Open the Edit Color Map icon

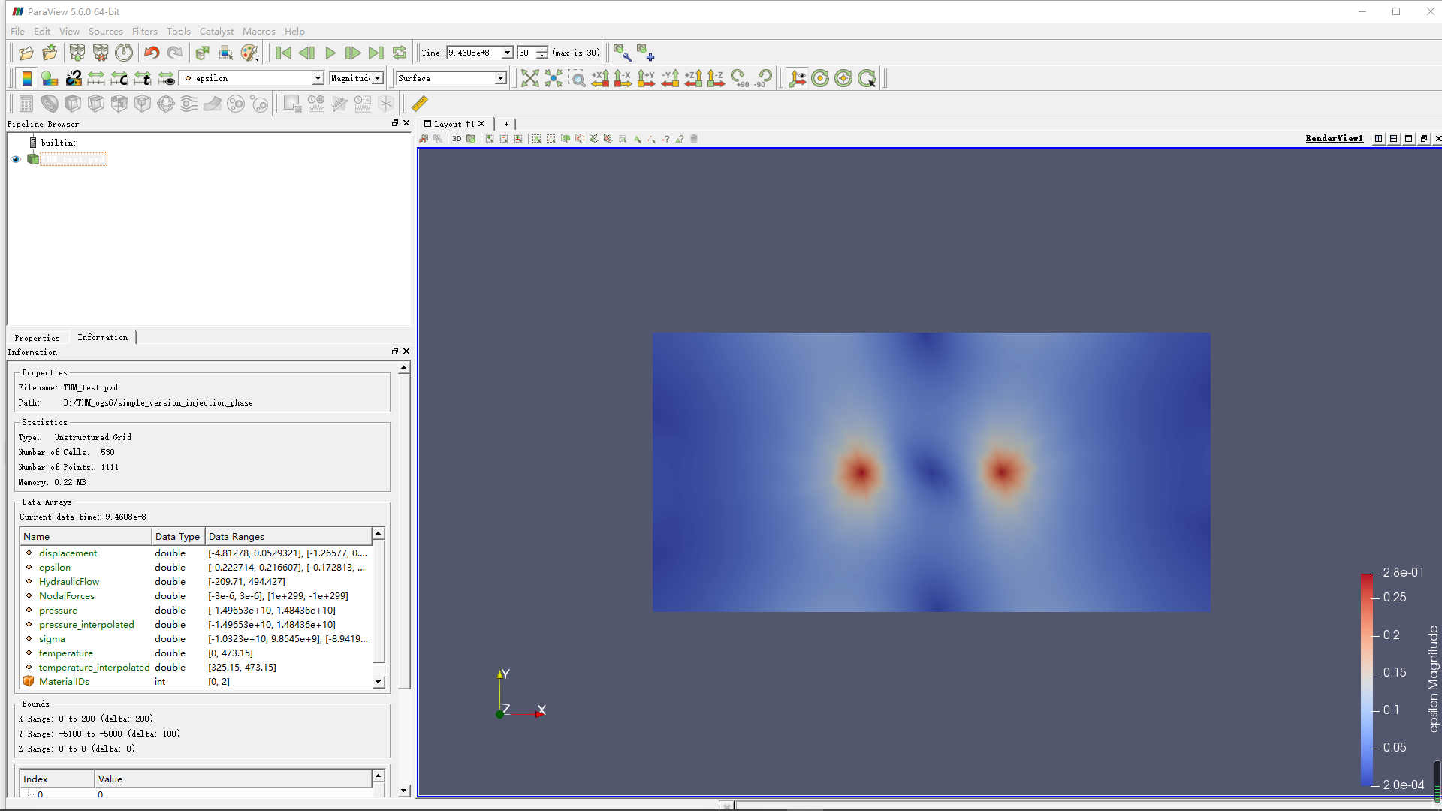(x=50, y=78)
